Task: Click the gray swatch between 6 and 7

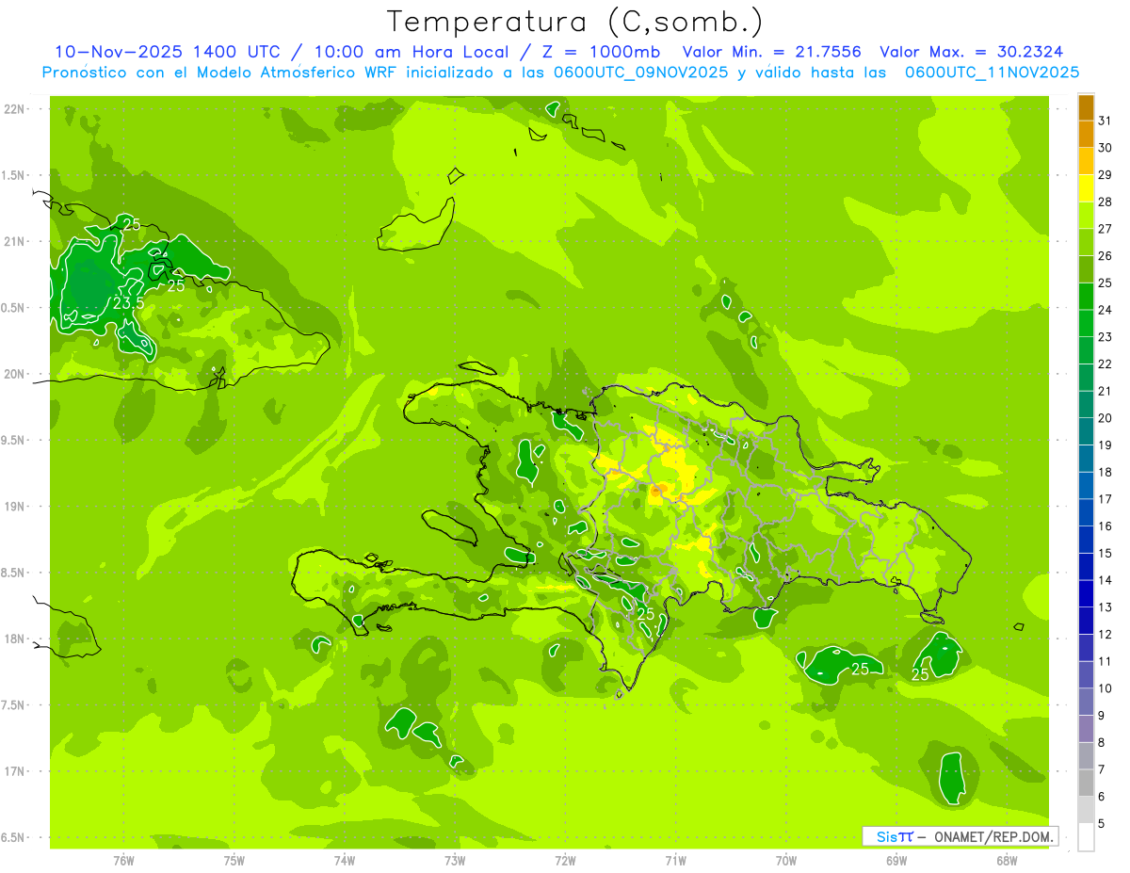Action: tap(1086, 783)
